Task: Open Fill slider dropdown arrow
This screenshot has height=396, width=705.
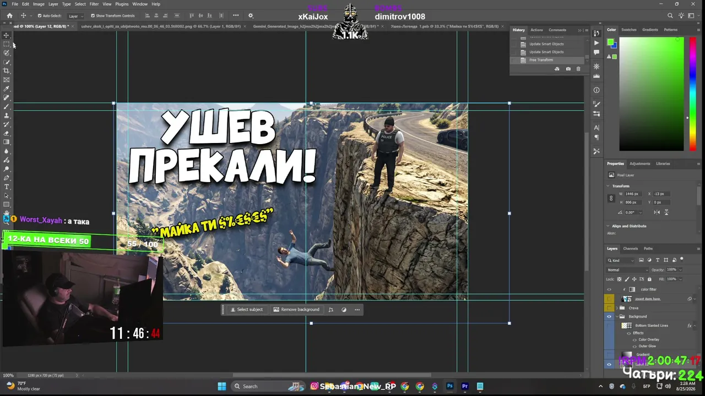Action: pos(681,279)
